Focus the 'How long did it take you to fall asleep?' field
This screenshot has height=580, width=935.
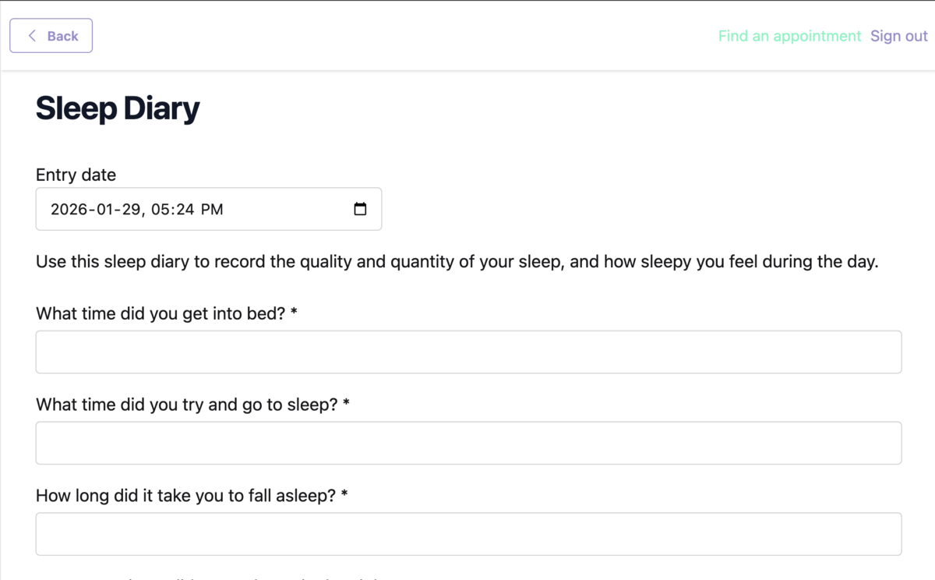467,533
